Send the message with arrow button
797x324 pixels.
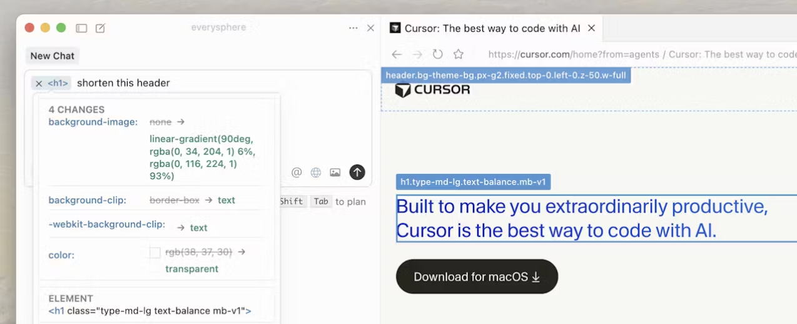coord(357,172)
